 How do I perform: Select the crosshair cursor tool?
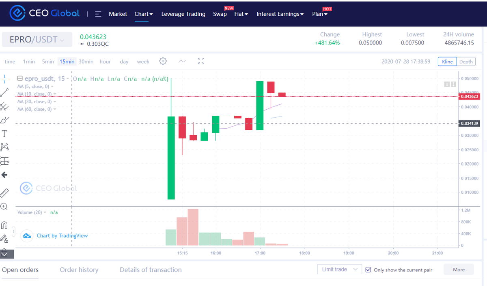click(4, 78)
